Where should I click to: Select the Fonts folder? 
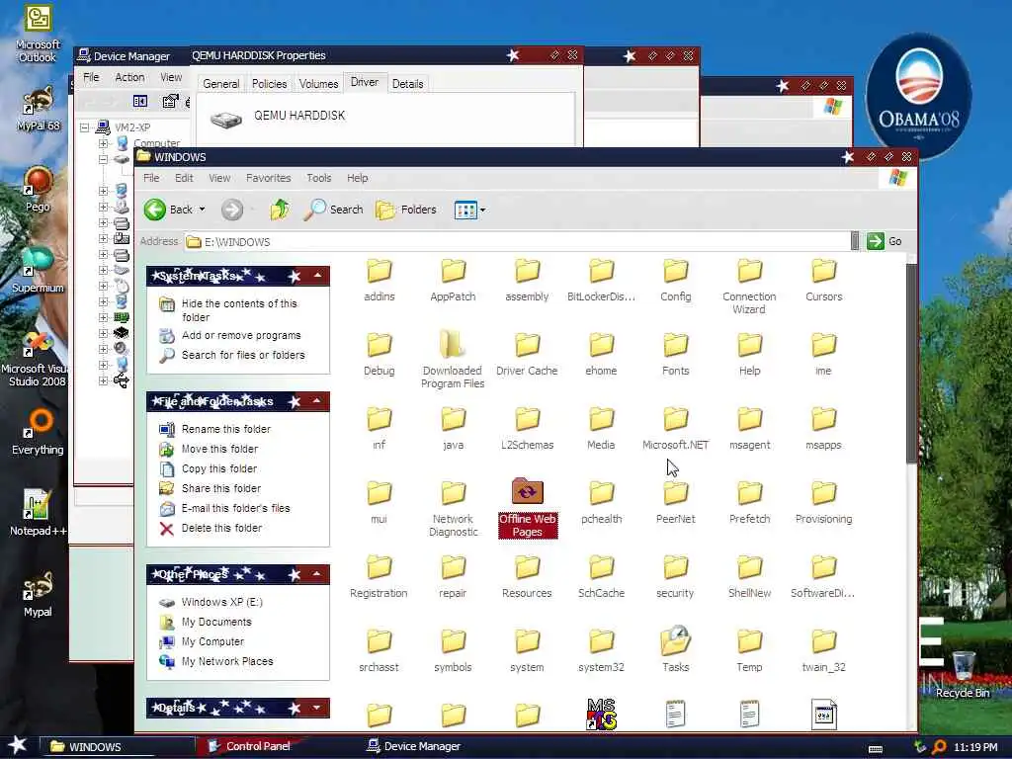(x=676, y=355)
